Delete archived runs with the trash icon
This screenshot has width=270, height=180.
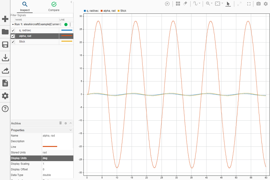[x=60, y=123]
